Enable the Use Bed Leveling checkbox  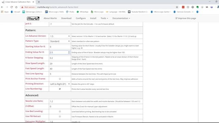point(60,111)
